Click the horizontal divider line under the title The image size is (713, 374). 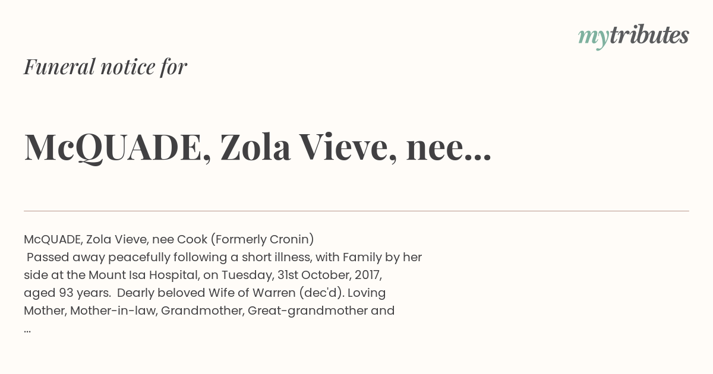pyautogui.click(x=356, y=211)
